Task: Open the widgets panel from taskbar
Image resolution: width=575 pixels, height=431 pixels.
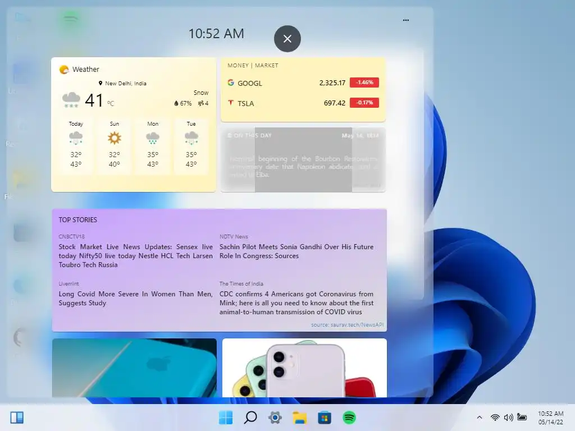Action: (17, 418)
